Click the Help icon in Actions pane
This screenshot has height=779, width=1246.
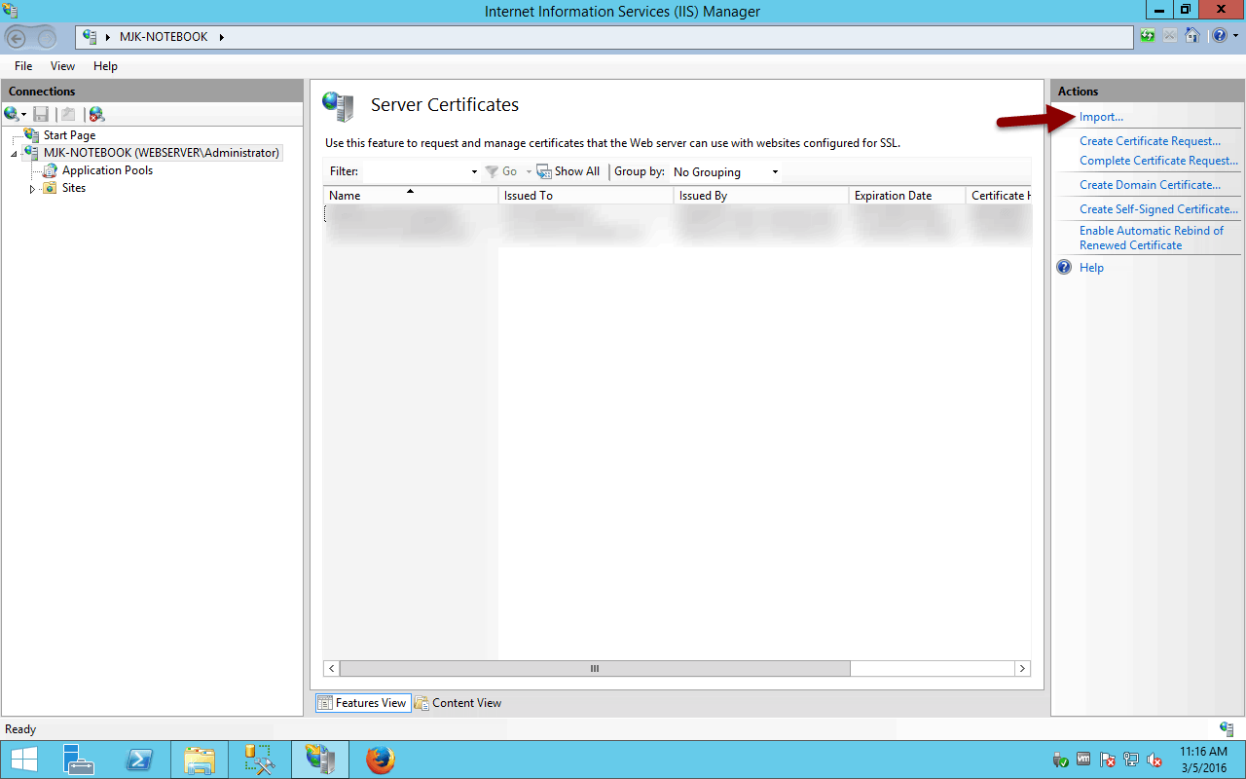coord(1065,267)
